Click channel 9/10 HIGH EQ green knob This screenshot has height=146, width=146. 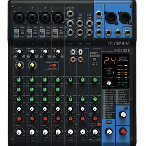click(x=95, y=80)
